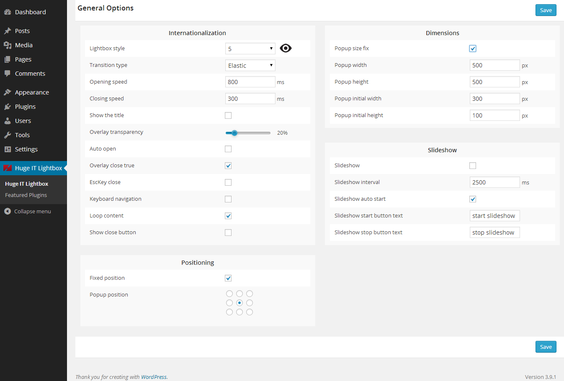Click the Users person icon

click(8, 121)
